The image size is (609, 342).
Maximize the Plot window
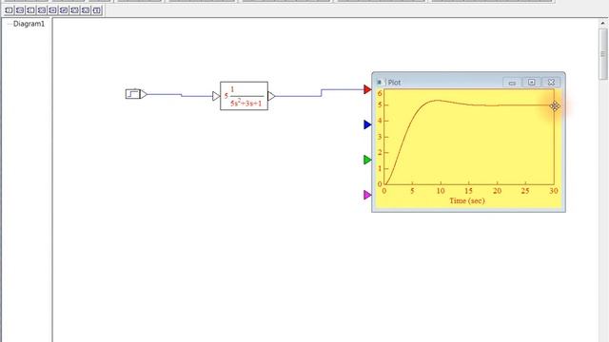click(x=531, y=83)
